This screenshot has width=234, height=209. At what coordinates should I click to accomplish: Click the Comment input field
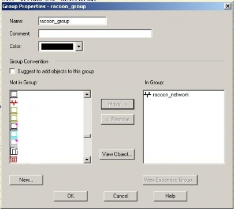(x=95, y=33)
